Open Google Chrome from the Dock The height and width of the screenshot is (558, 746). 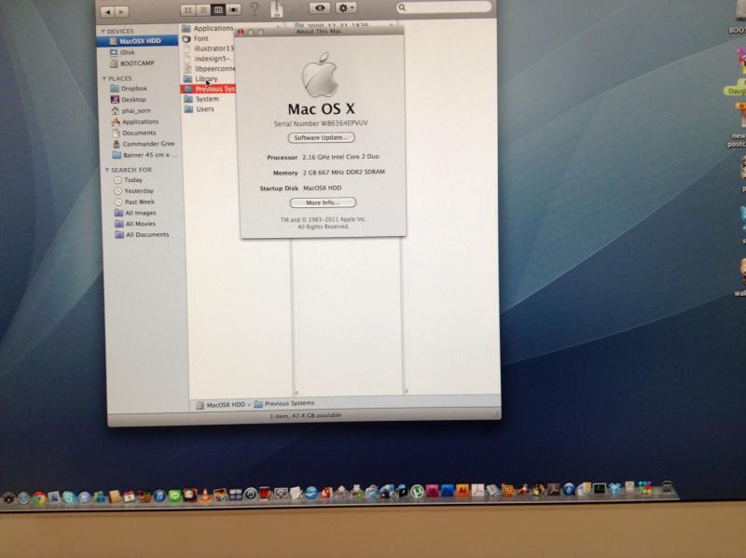click(x=38, y=497)
